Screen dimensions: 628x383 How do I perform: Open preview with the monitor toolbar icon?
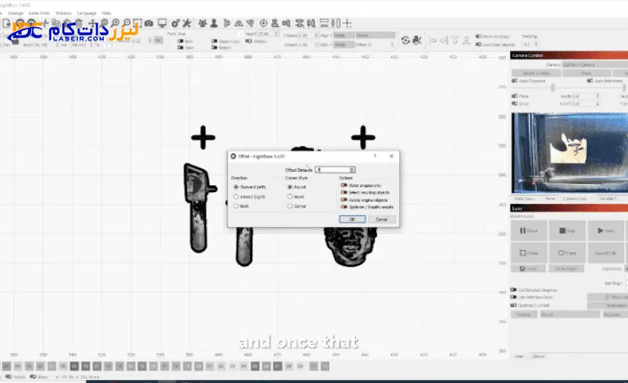pos(162,23)
